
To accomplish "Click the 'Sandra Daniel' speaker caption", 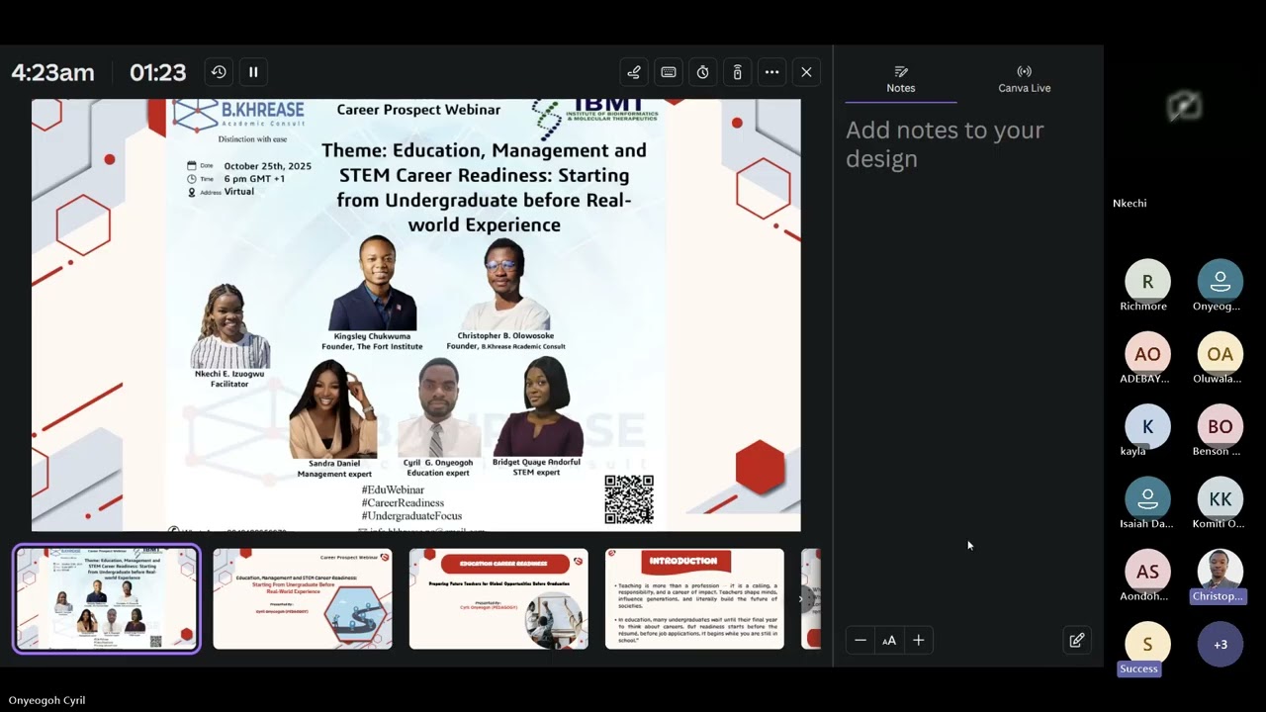I will coord(334,463).
